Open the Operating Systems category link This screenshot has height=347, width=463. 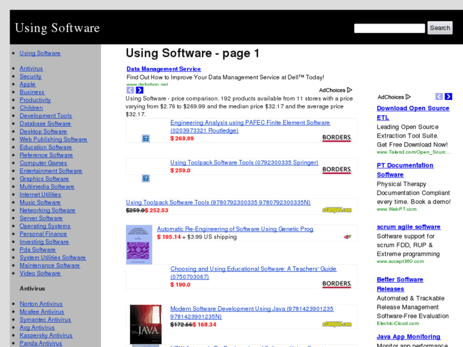pyautogui.click(x=45, y=226)
